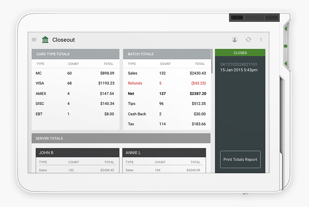
Task: Select the Card Type Totals header
Action: (x=76, y=54)
